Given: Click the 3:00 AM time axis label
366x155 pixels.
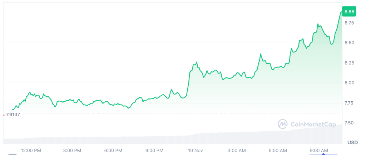Looking at the screenshot, I should (237, 150).
